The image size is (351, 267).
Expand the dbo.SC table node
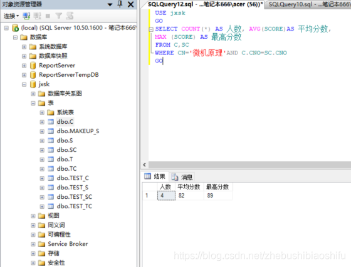coord(42,150)
